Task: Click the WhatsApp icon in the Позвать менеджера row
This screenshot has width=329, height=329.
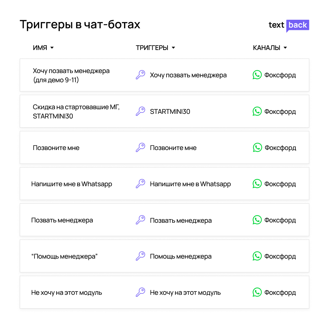Action: point(257,220)
